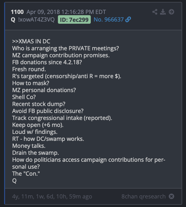This screenshot has height=207, width=186.
Task: Click the circled X beside 8chan qresearch
Action: coord(171,196)
